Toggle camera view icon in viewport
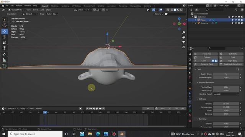The width and height of the screenshot is (245, 137). click(184, 42)
